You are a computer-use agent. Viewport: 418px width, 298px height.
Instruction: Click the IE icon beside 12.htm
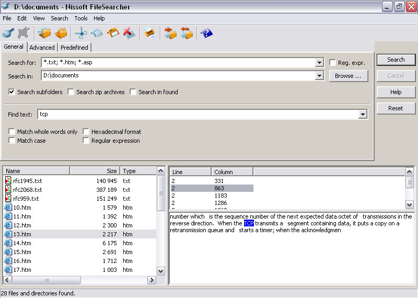click(x=8, y=225)
